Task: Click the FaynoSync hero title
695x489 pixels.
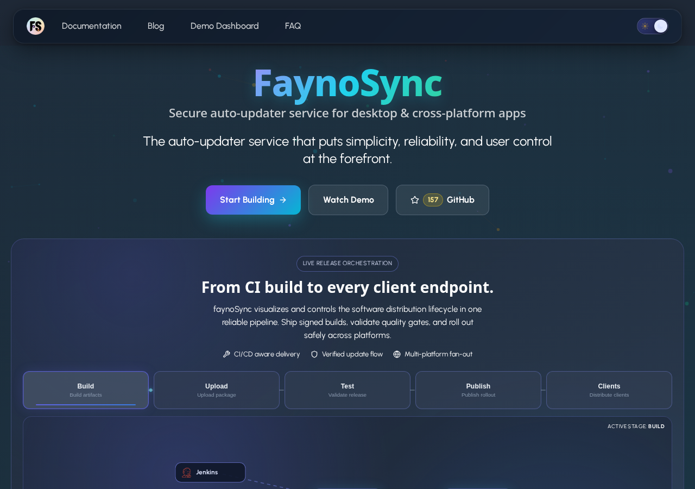Action: pyautogui.click(x=347, y=83)
